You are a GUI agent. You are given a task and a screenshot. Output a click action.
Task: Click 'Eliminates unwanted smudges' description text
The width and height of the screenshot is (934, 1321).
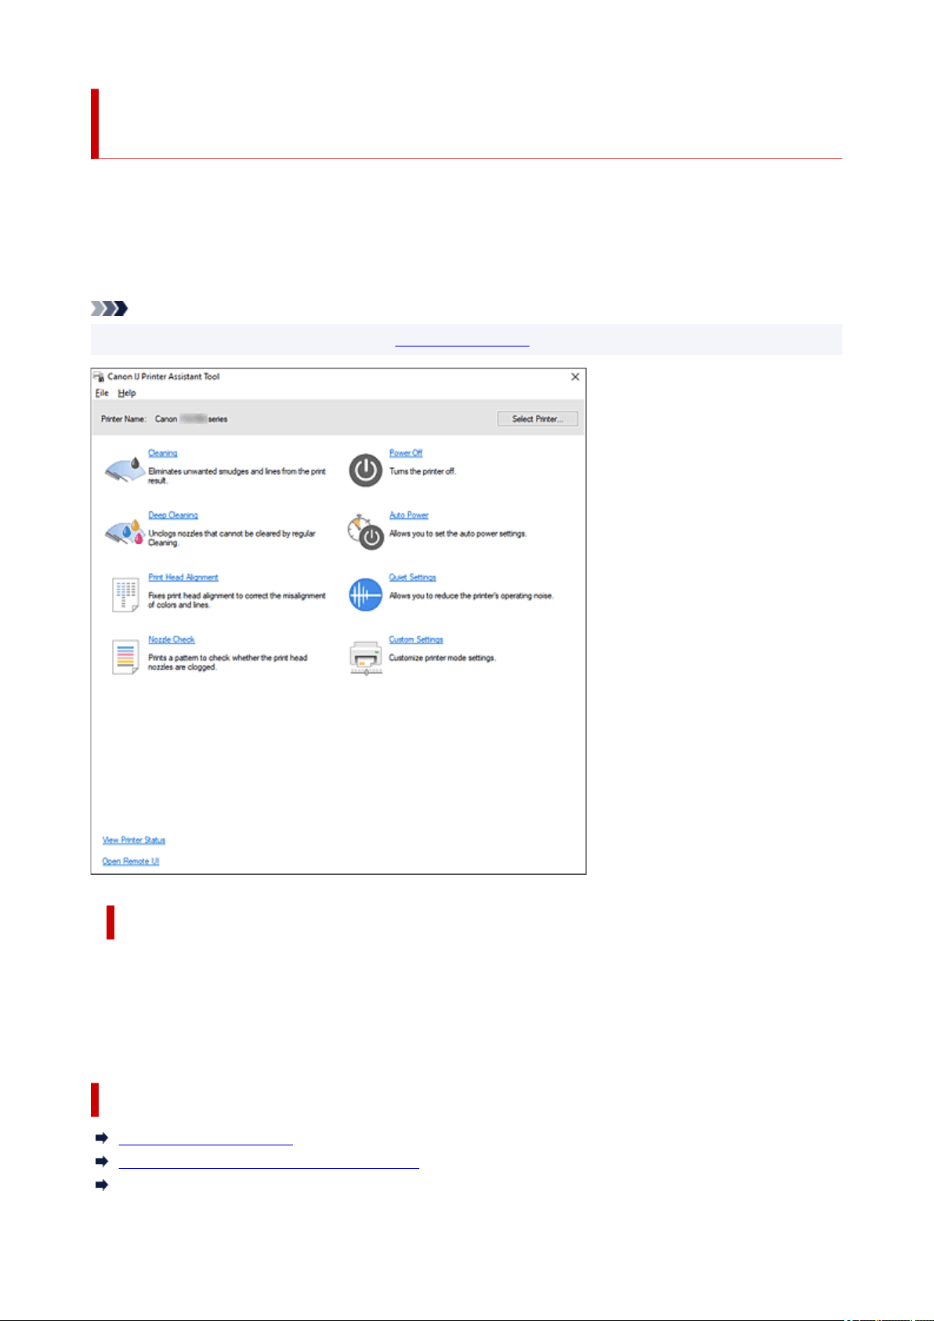[x=237, y=476]
